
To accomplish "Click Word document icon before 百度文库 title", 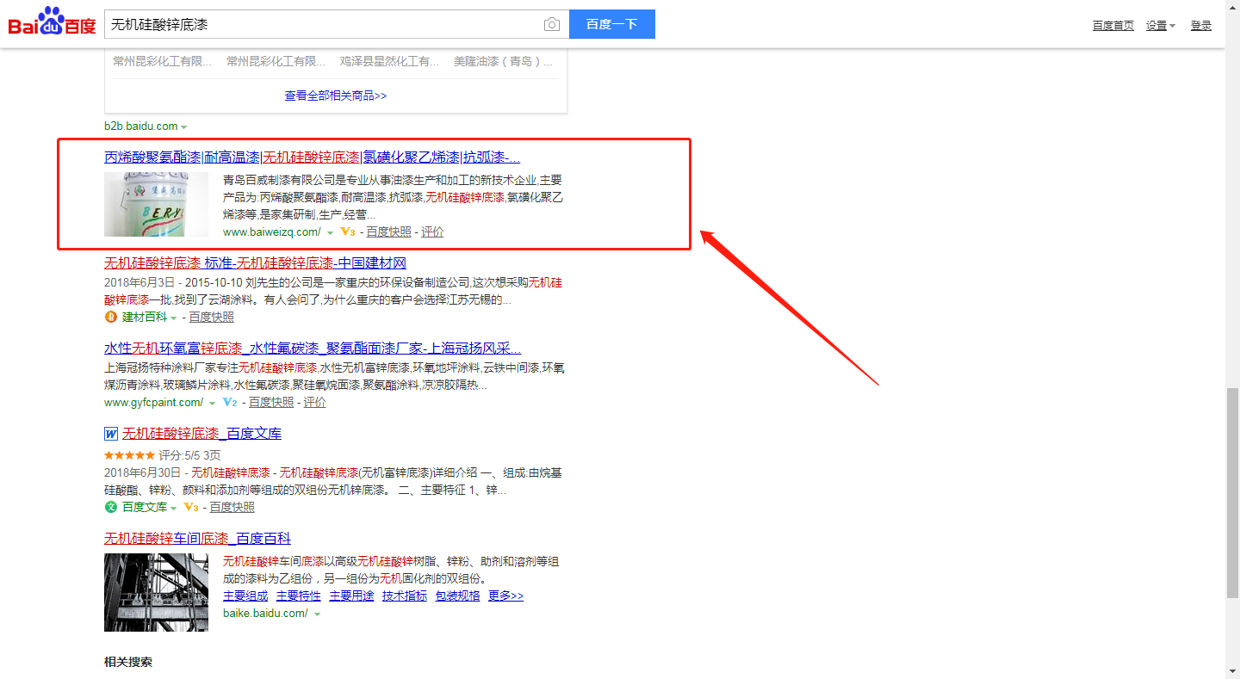I will point(110,434).
